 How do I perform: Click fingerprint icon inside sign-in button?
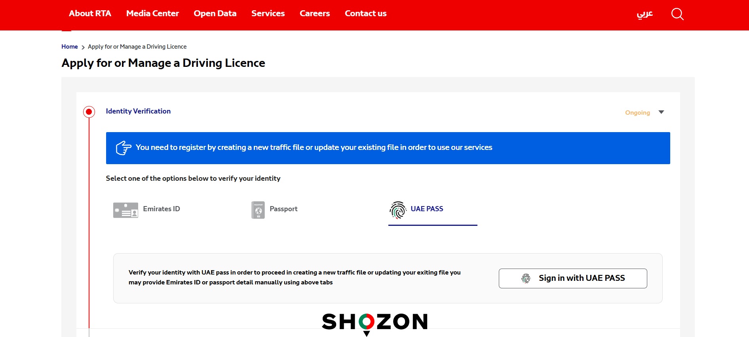526,278
